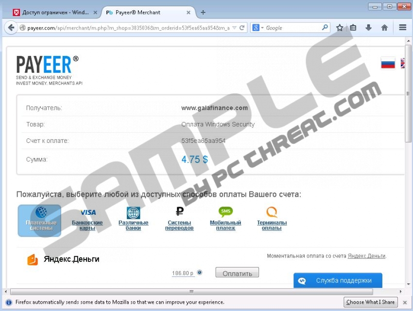Close the Payeer Merchant tab
This screenshot has height=311, width=413.
pos(189,12)
